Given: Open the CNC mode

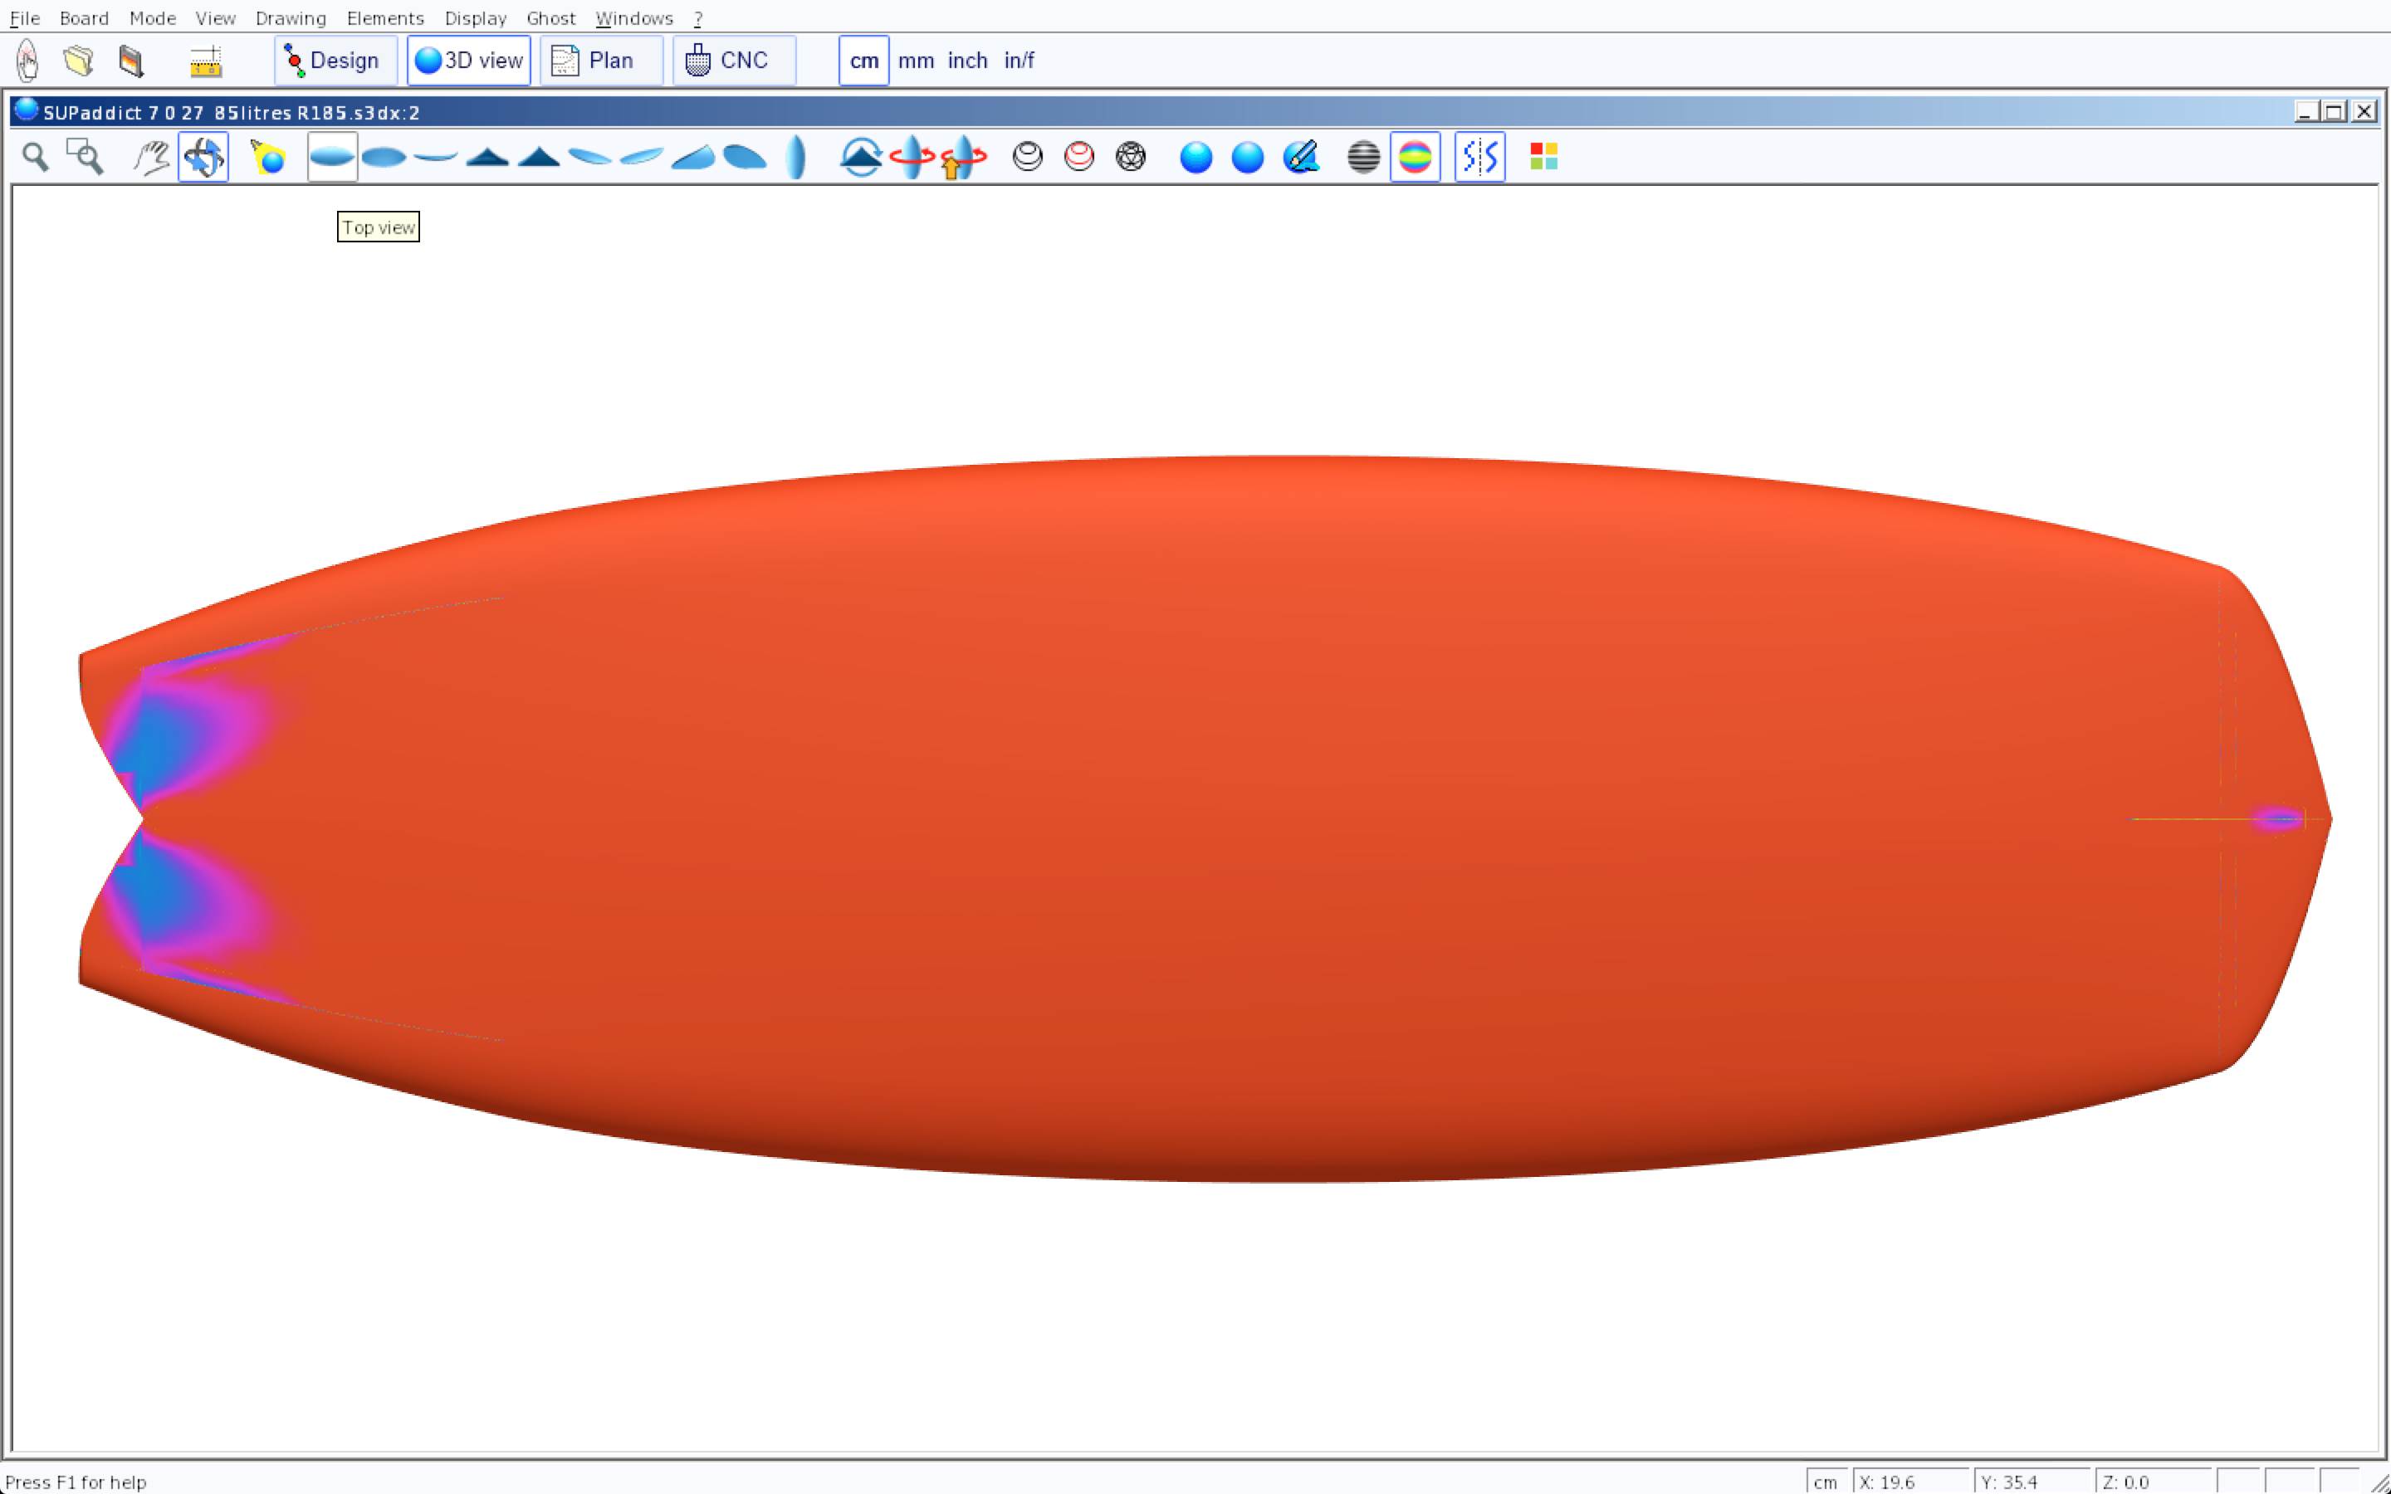Looking at the screenshot, I should pos(733,61).
